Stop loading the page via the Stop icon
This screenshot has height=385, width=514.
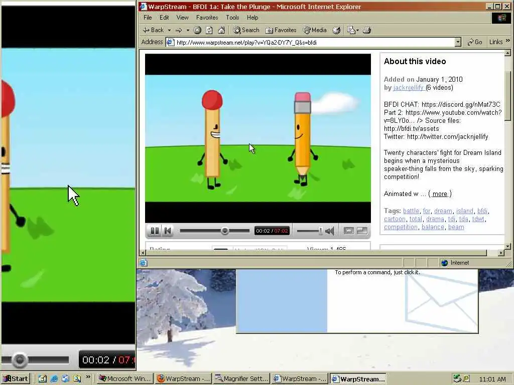tap(197, 30)
